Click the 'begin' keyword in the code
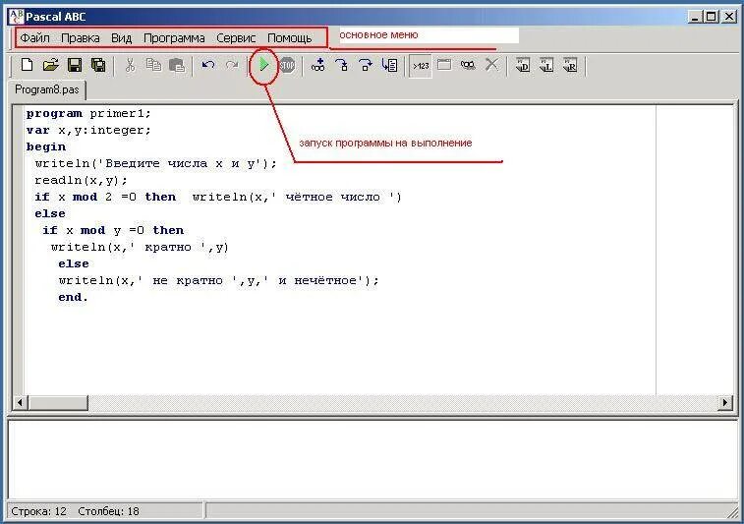Viewport: 744px width, 524px height. (x=46, y=146)
